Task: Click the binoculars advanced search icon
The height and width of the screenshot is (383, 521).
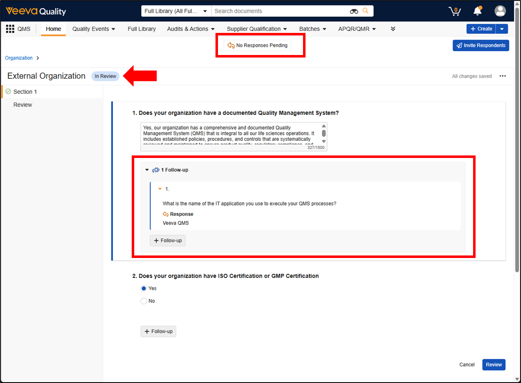Action: [354, 11]
